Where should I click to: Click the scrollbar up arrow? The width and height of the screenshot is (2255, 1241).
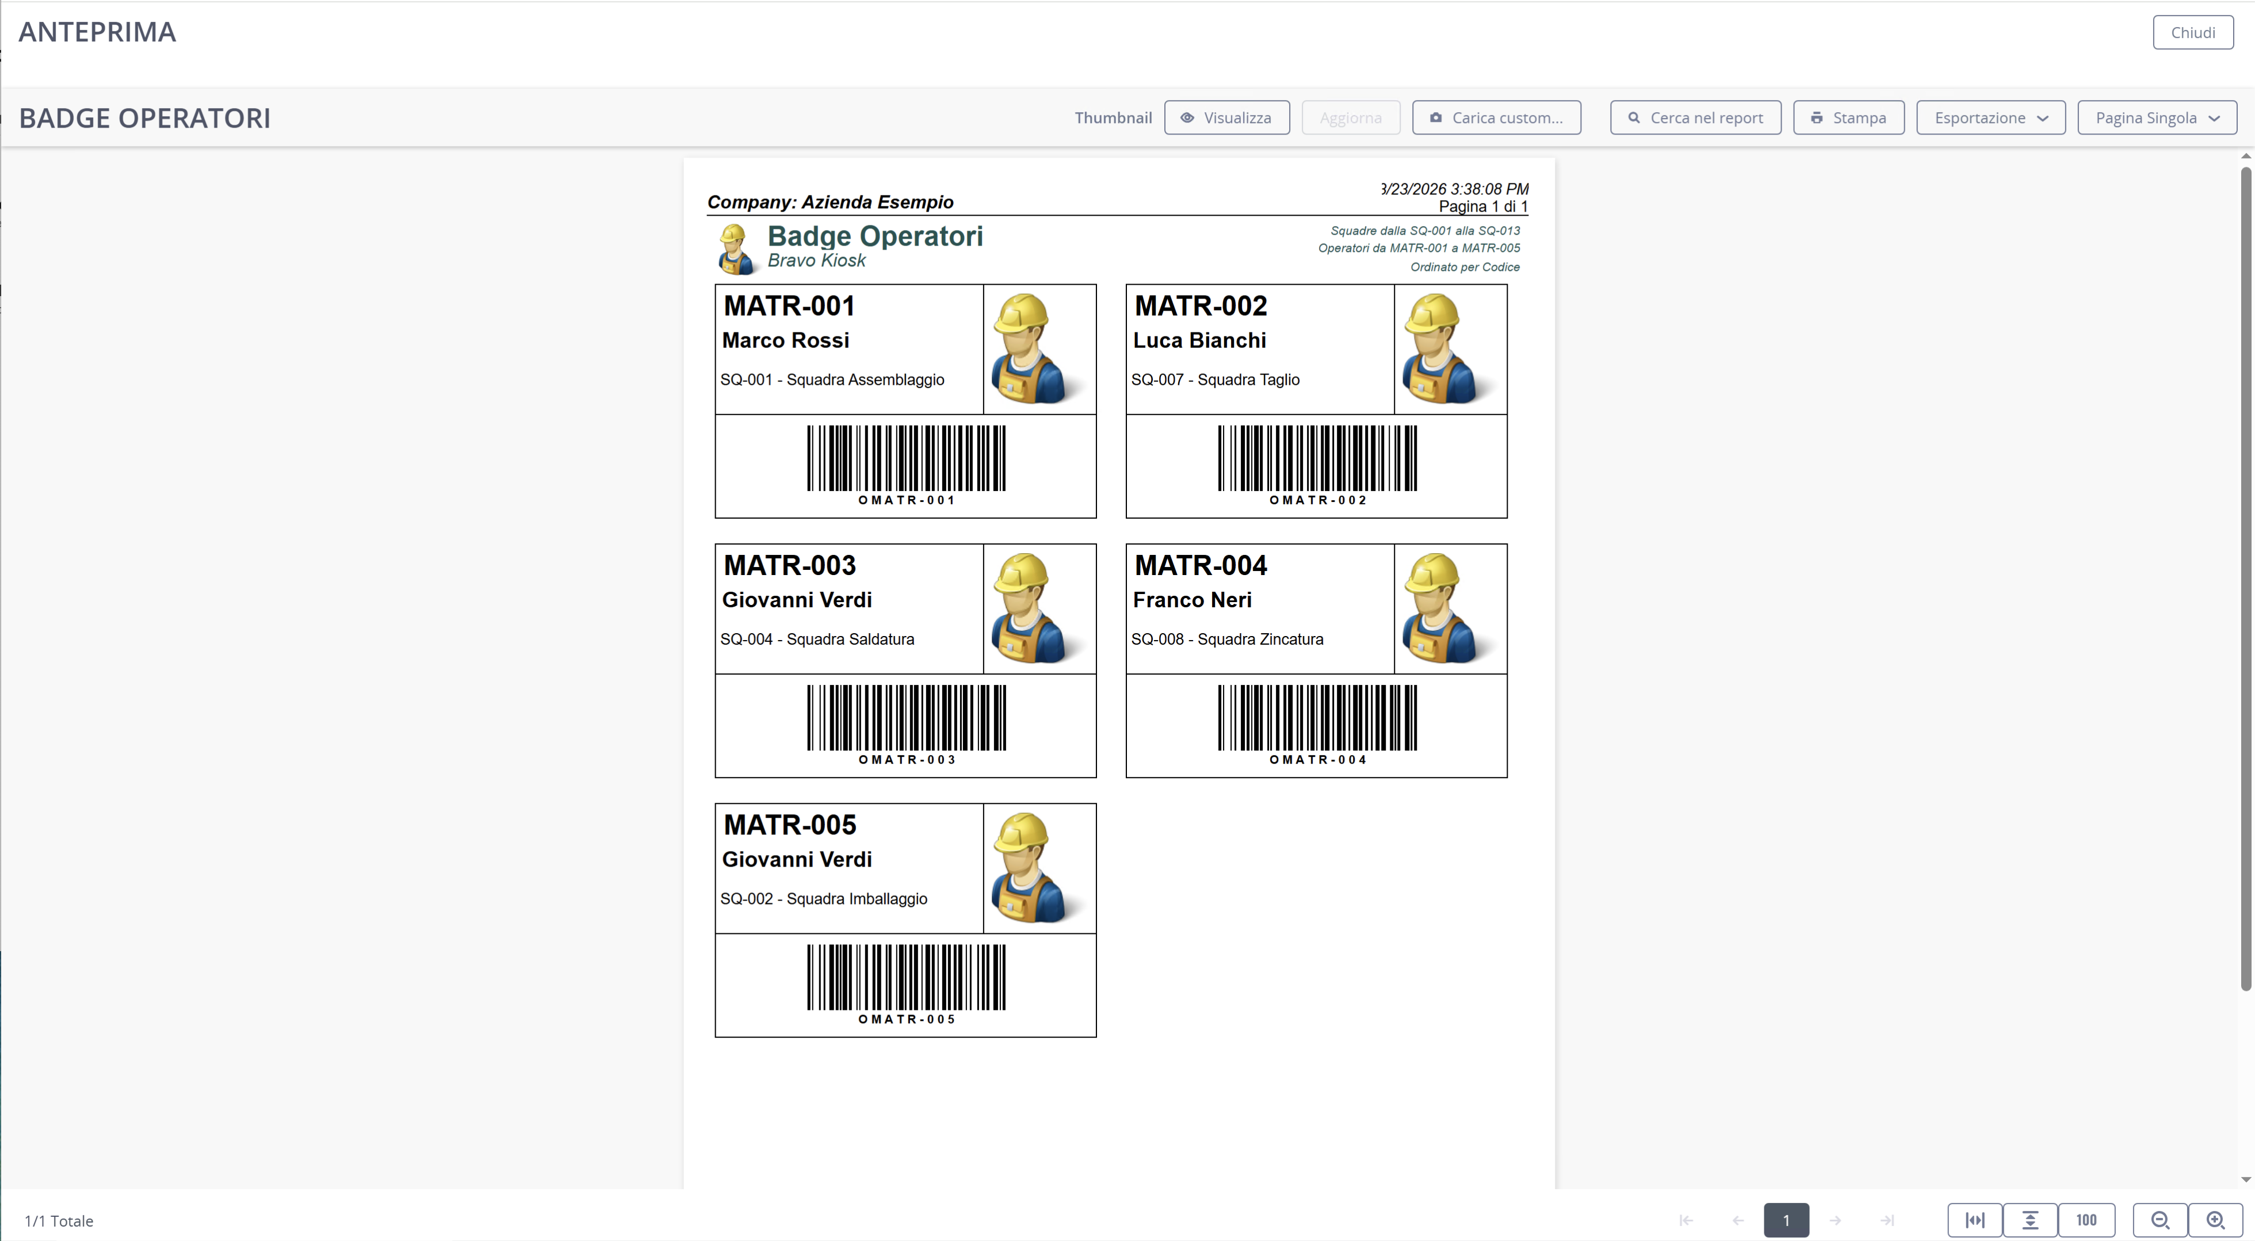coord(2245,156)
